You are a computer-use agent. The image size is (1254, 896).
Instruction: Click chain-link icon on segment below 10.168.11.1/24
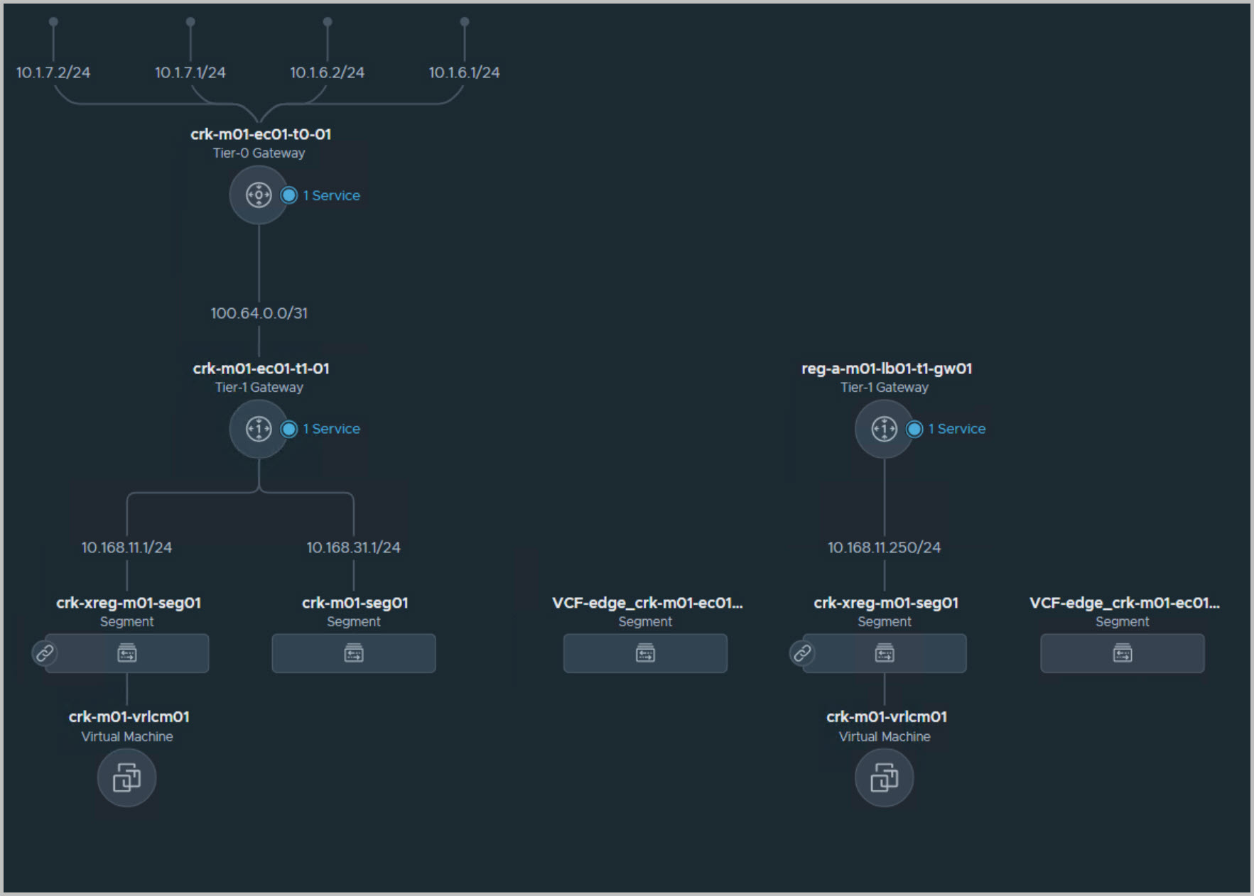[45, 653]
